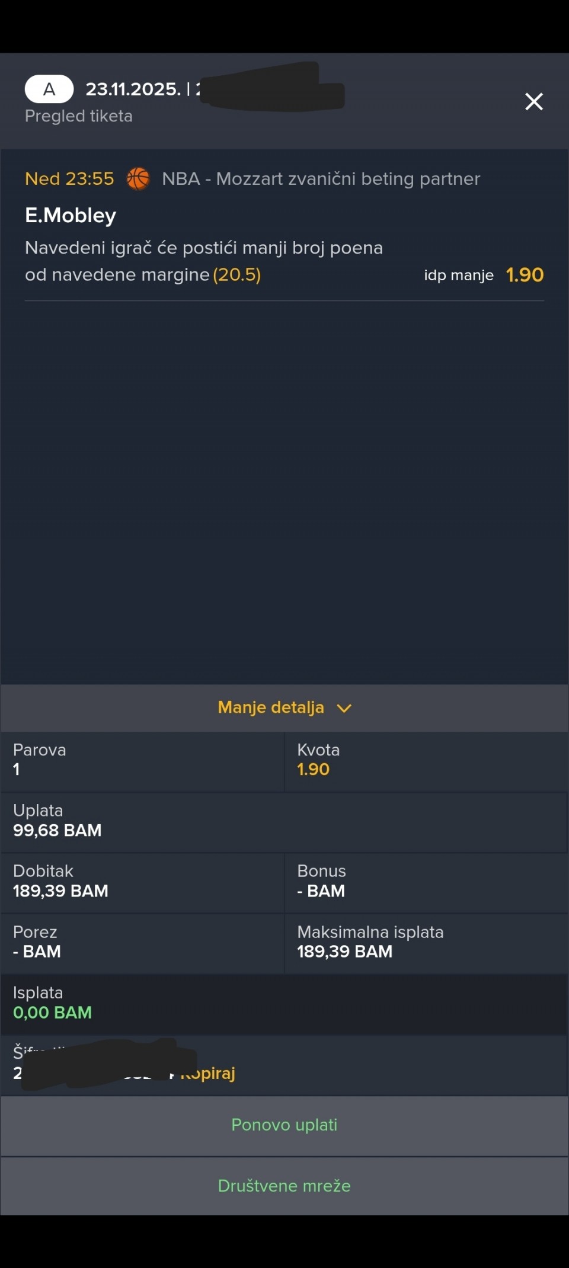
Task: Tap the Isplata 0,00 BAM amount
Action: click(53, 1012)
